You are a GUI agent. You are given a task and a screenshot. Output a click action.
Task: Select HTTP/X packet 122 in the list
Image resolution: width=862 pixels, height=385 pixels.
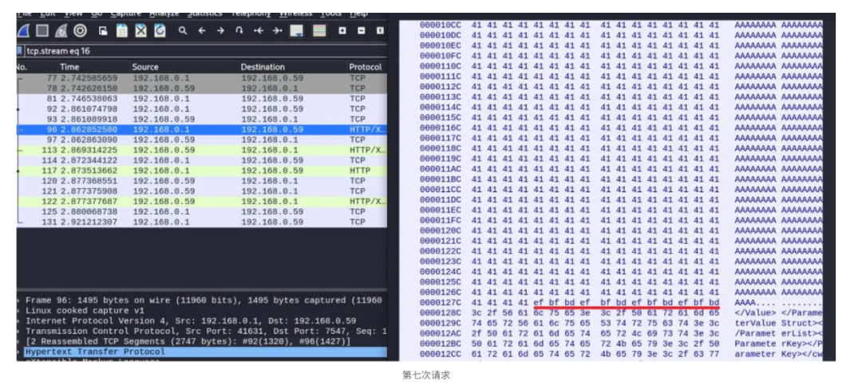click(x=202, y=202)
